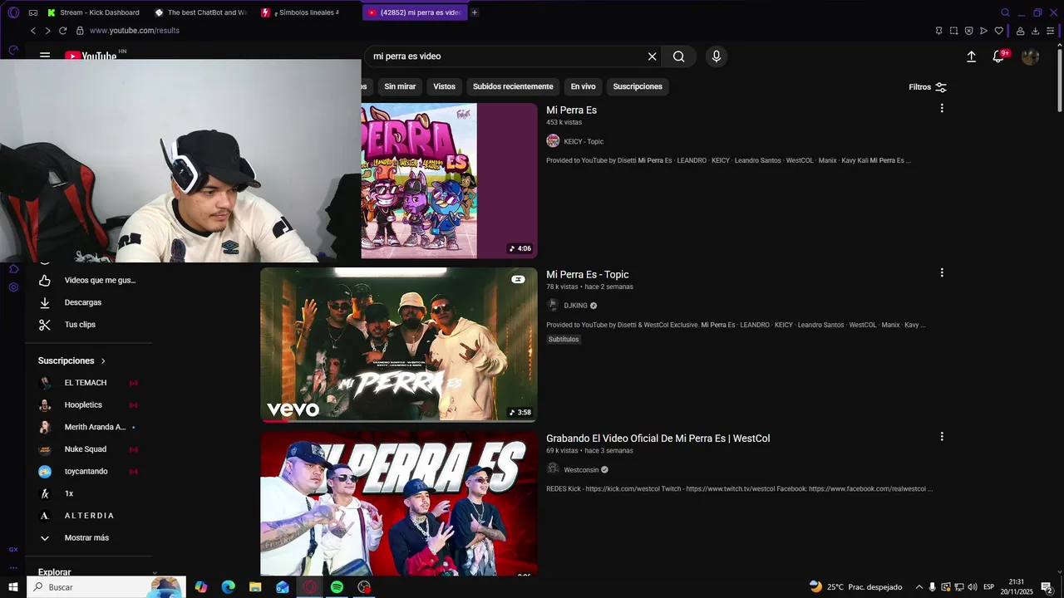Screen dimensions: 1064x598
Task: Select the mi perra es video tab
Action: [415, 12]
